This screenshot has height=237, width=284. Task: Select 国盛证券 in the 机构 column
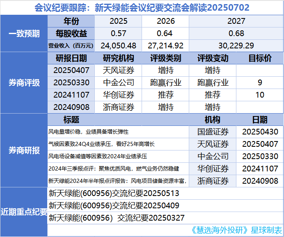coord(213,132)
